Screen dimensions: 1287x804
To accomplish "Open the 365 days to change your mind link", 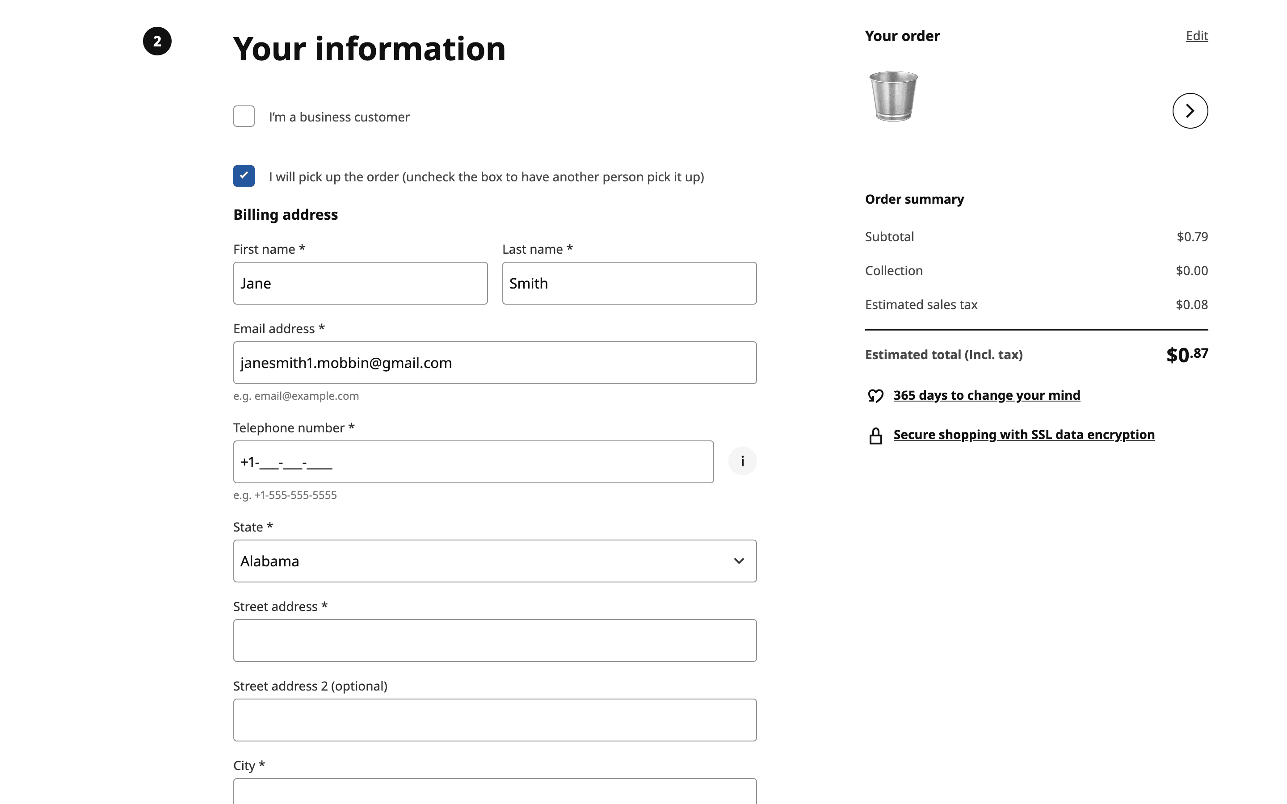I will pyautogui.click(x=987, y=395).
